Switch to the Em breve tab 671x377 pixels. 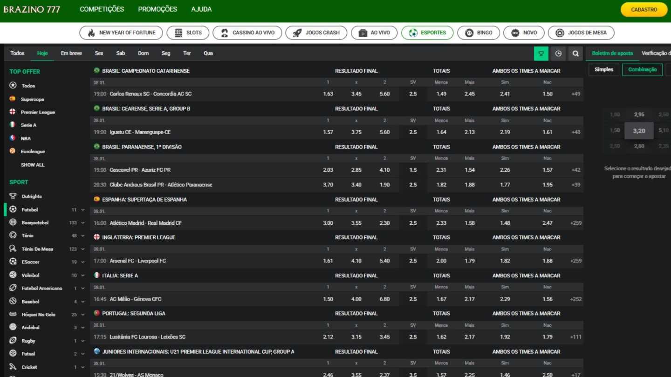[71, 54]
